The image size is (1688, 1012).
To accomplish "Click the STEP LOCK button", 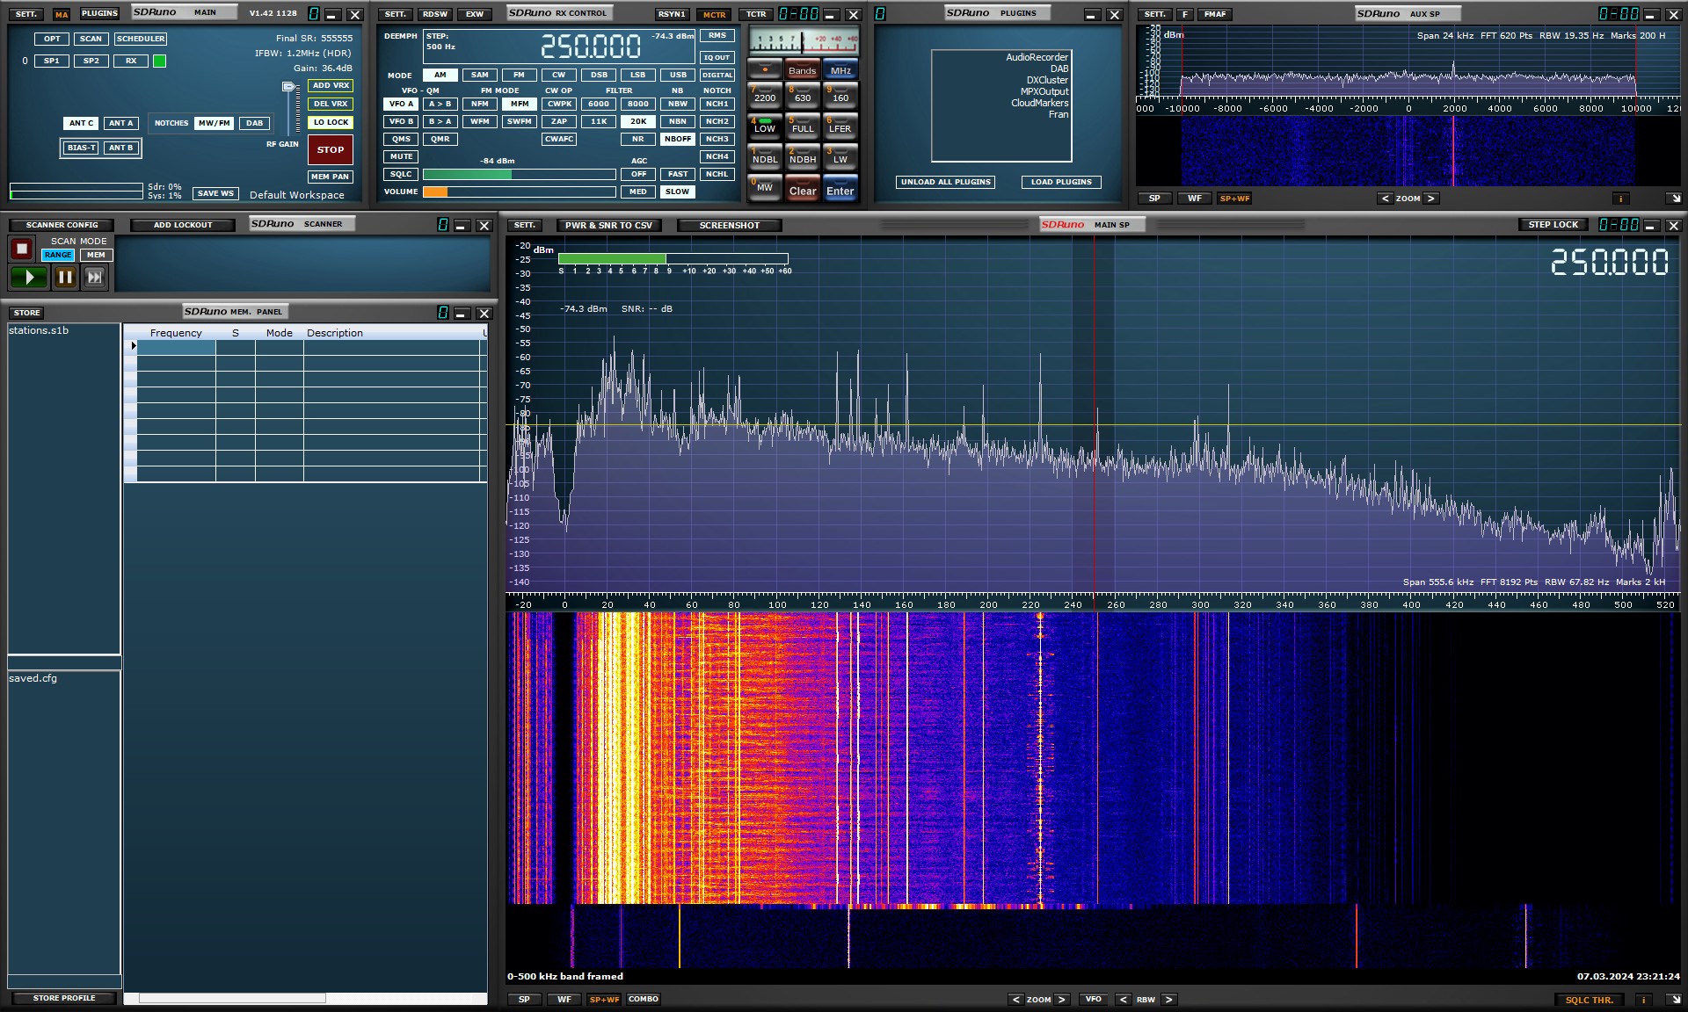I will click(x=1553, y=225).
